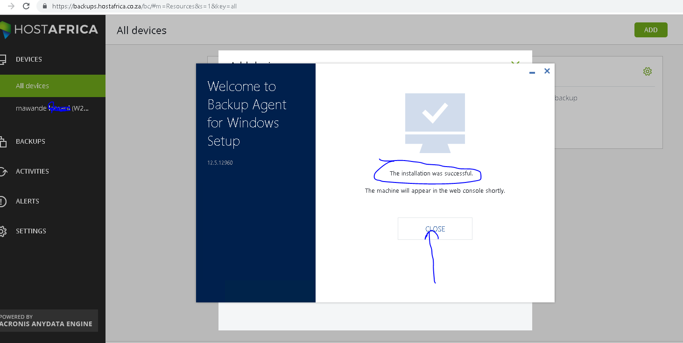Screen dimensions: 683x343
Task: Select All devices in the sidebar
Action: click(53, 86)
